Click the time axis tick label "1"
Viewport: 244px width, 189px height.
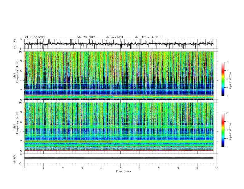click(x=43, y=168)
